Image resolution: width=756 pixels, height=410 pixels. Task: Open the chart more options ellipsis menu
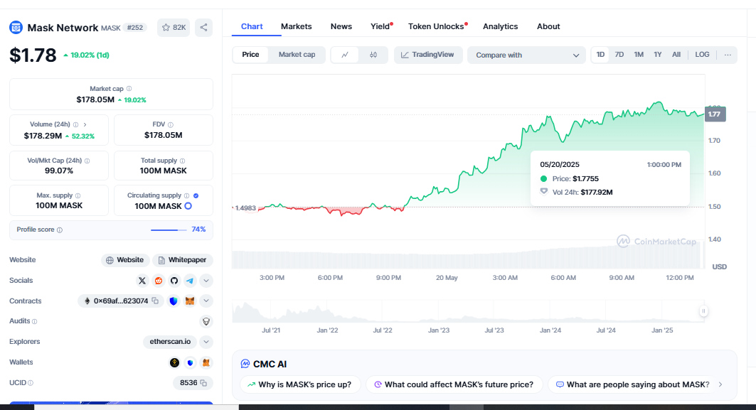(x=728, y=55)
